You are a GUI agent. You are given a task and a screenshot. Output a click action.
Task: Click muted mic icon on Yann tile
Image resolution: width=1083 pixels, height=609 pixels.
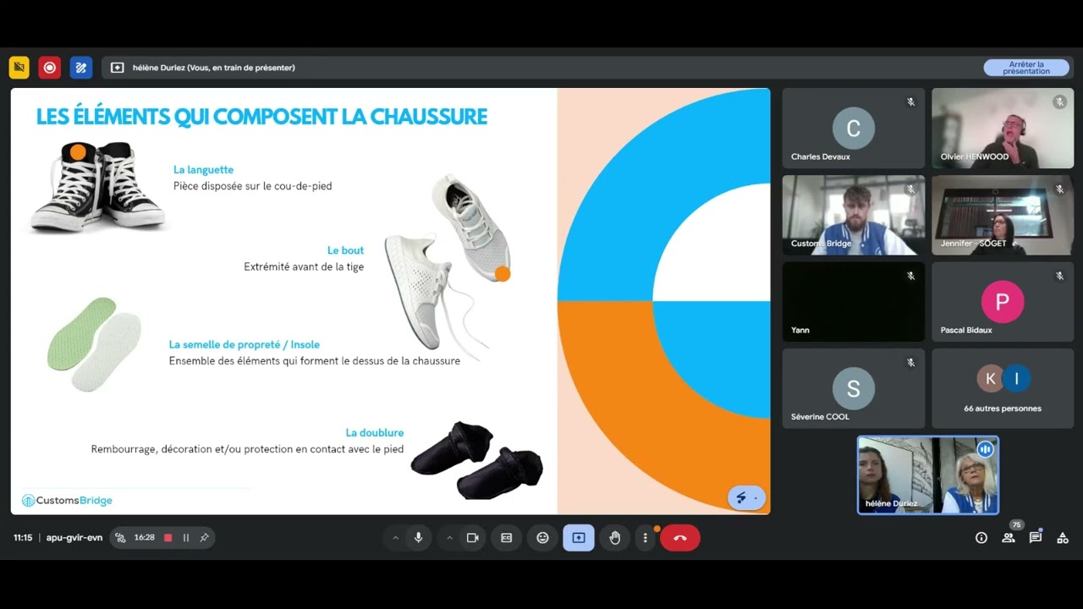point(910,276)
